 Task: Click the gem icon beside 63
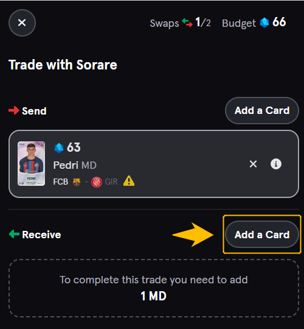[59, 147]
